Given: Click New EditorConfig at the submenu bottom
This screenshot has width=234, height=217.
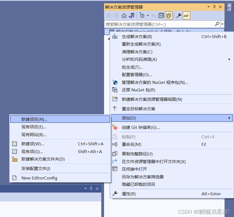Looking at the screenshot, I should pos(39,178).
